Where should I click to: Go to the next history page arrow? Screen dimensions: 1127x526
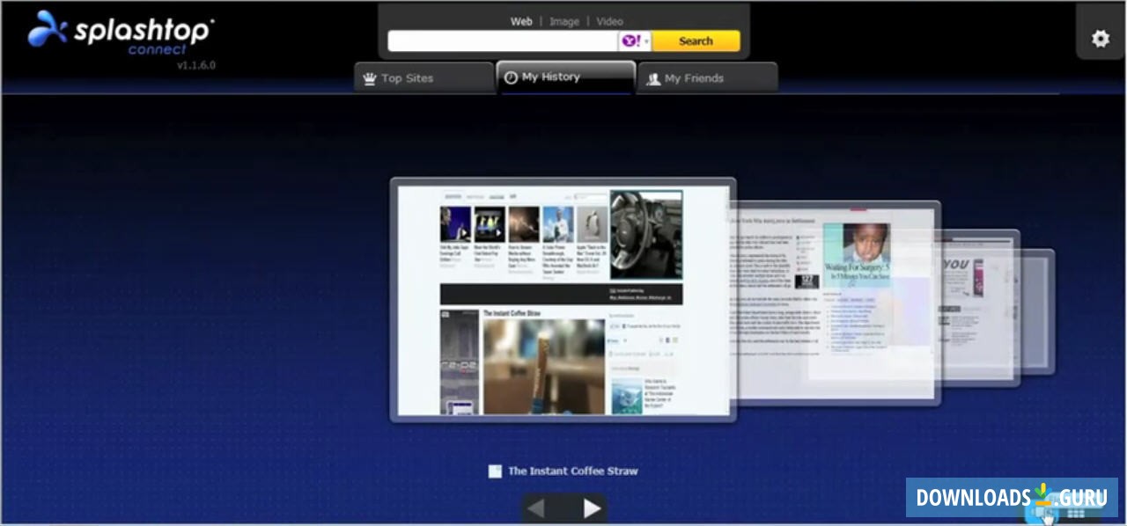(593, 508)
